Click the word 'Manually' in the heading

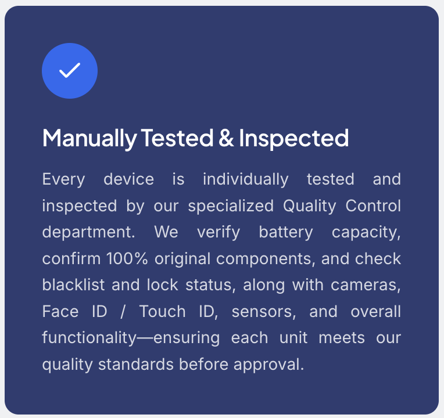89,138
